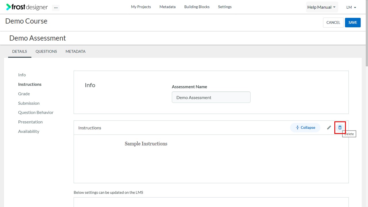The width and height of the screenshot is (368, 207).
Task: Go to My Projects
Action: (141, 7)
